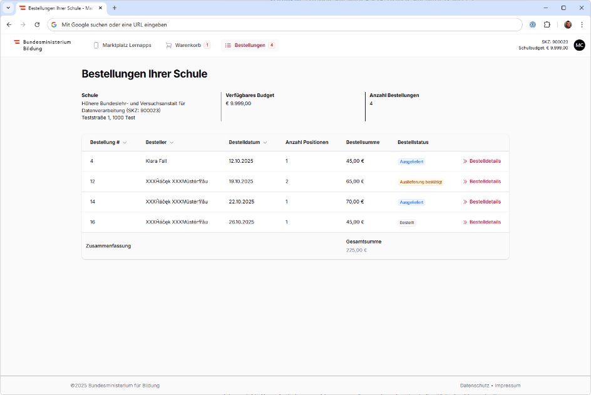Viewport: 591px width, 395px height.
Task: Click the Gesamtsumme value 225,00 €
Action: coord(356,250)
